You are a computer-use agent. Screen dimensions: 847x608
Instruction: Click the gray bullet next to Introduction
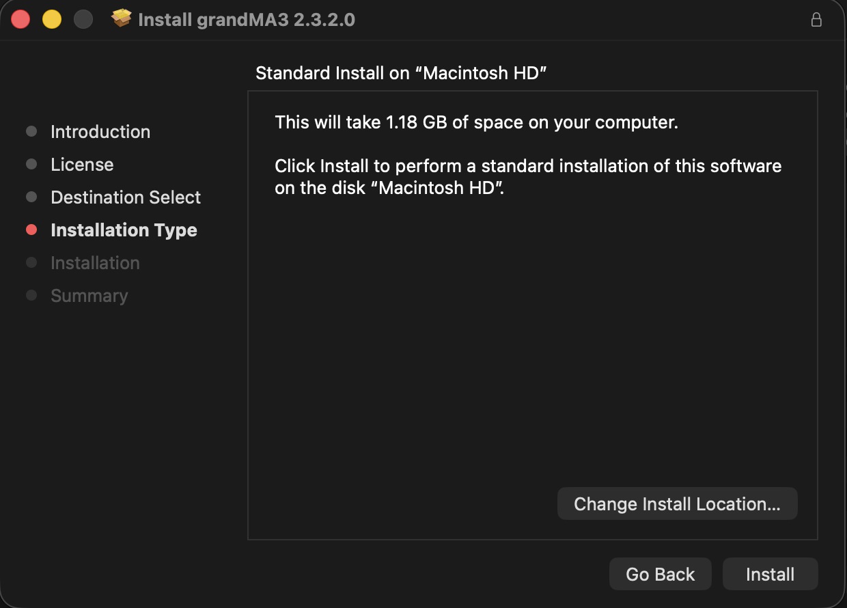31,131
